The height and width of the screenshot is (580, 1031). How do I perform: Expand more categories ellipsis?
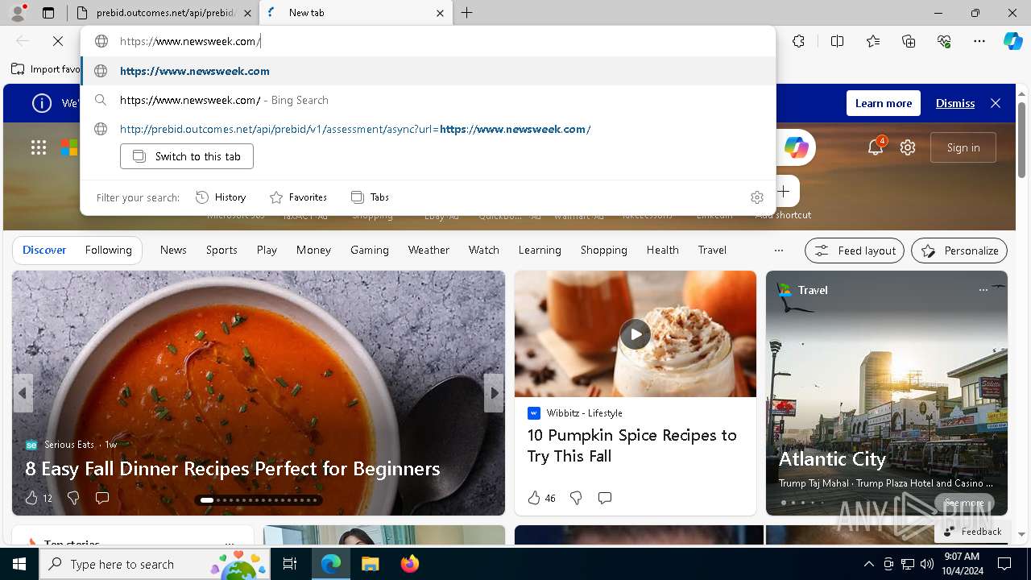778,251
